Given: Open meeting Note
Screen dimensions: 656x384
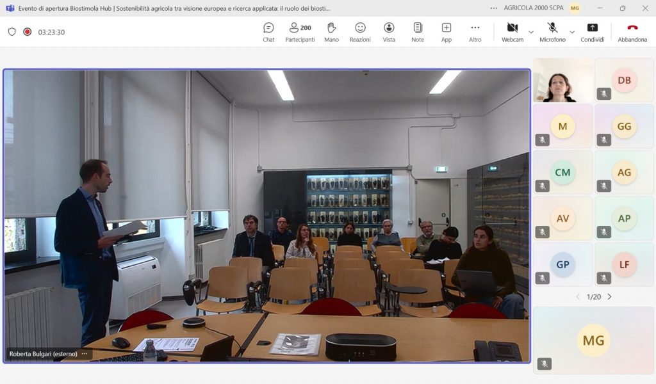Looking at the screenshot, I should (x=418, y=31).
